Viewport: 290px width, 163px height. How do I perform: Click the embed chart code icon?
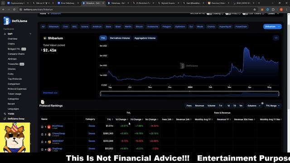276,38
